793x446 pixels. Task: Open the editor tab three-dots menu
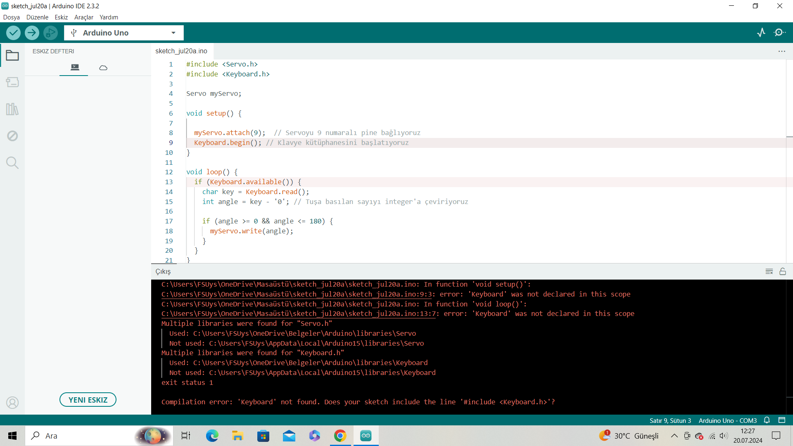click(781, 51)
